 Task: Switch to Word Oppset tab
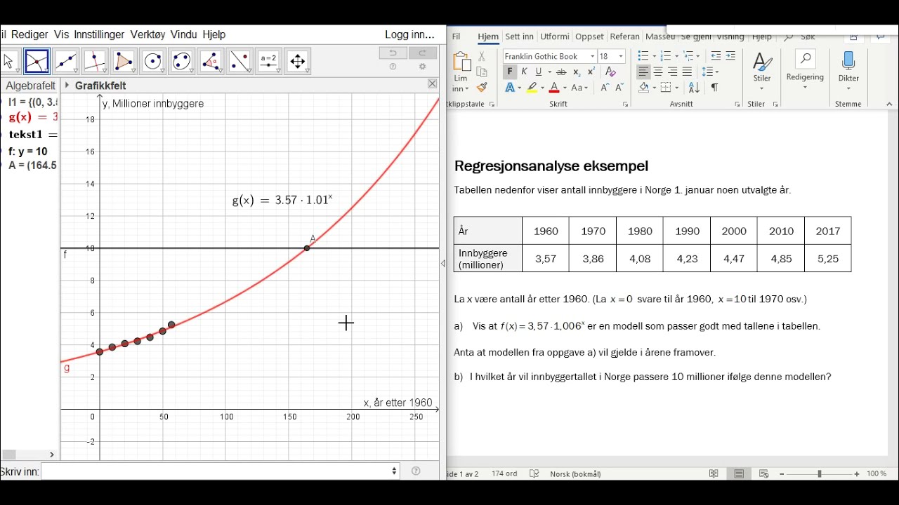(589, 37)
